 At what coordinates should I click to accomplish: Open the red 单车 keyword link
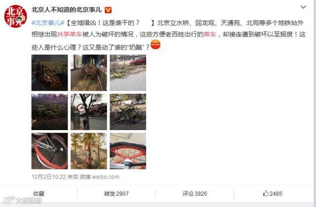coord(209,34)
